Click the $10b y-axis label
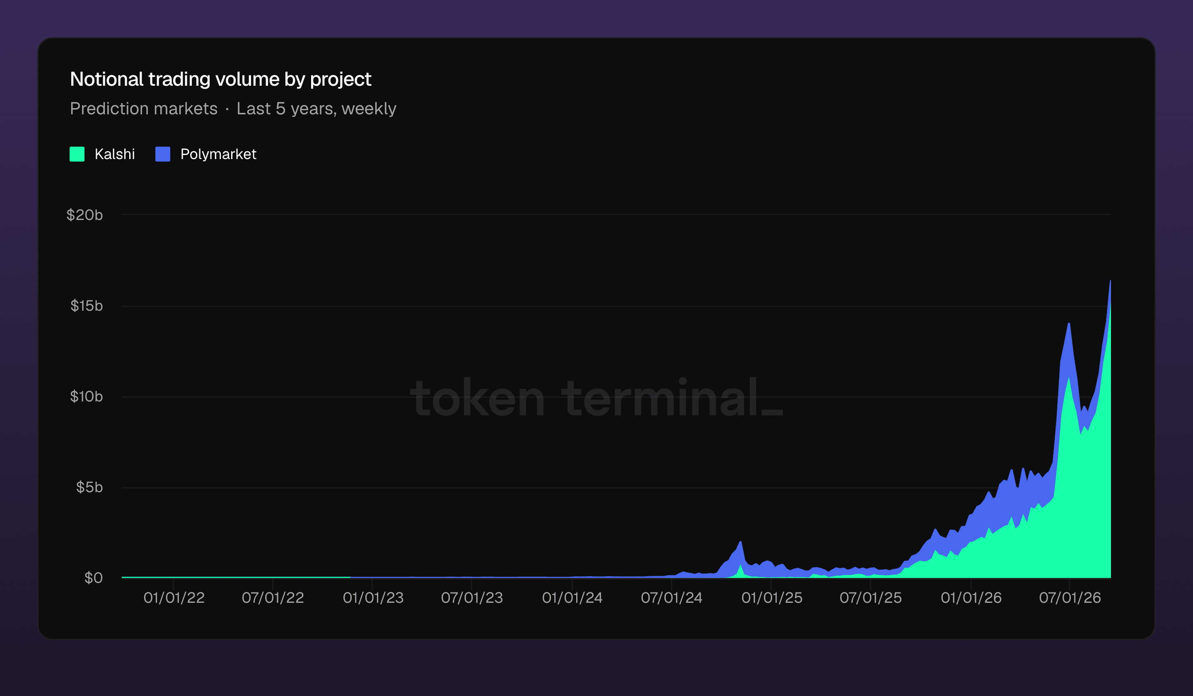Image resolution: width=1193 pixels, height=696 pixels. (x=86, y=396)
